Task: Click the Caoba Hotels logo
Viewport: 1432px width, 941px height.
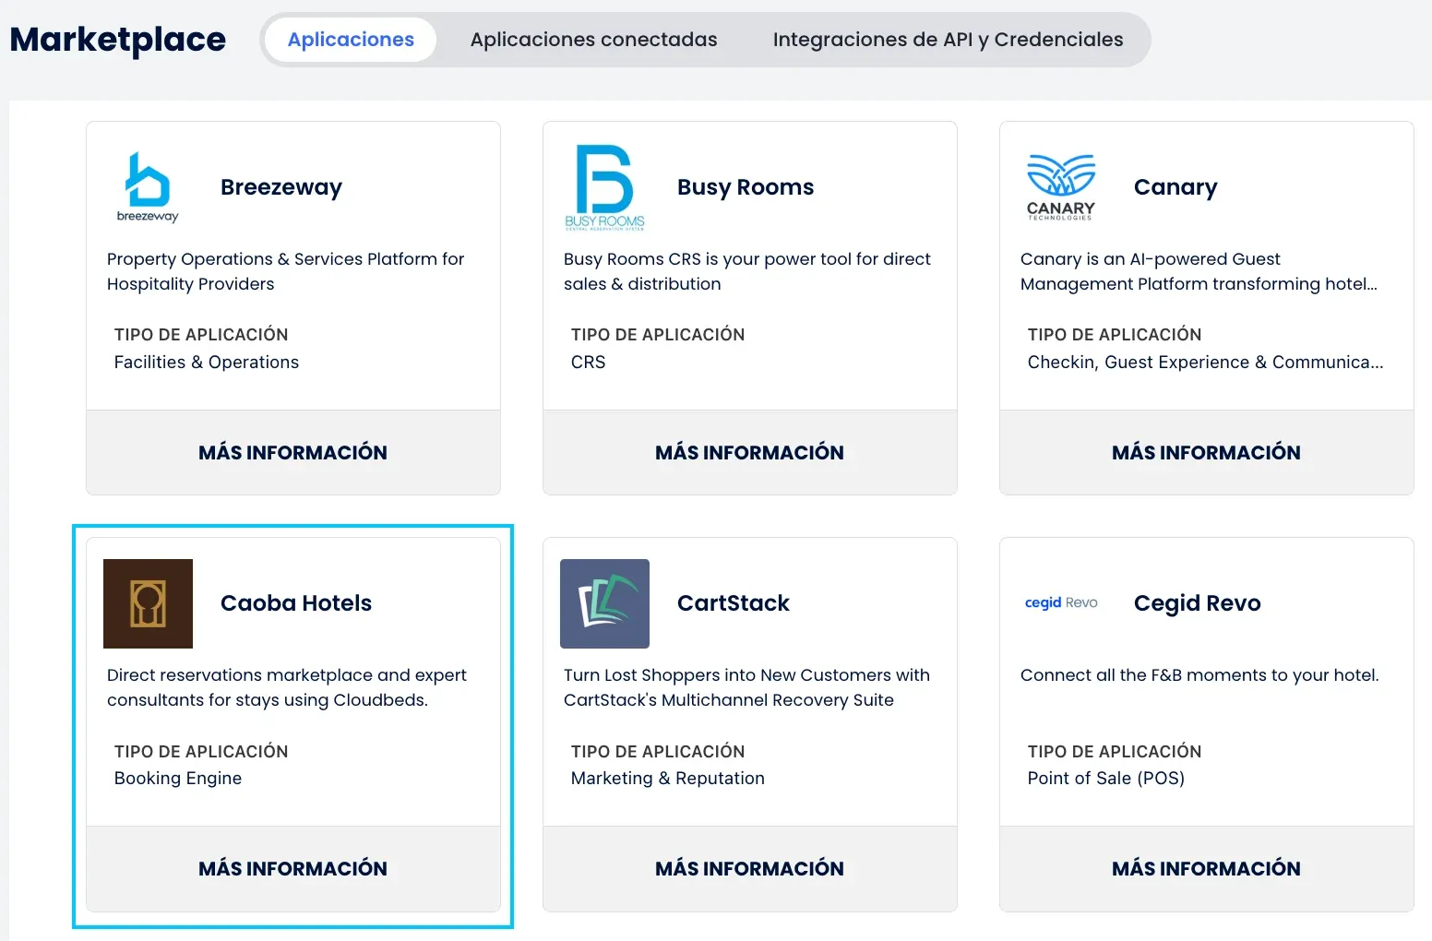Action: coord(148,603)
